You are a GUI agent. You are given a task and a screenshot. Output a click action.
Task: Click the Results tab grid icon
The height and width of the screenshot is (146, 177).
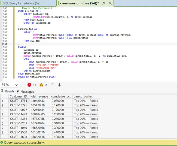pyautogui.click(x=2, y=91)
